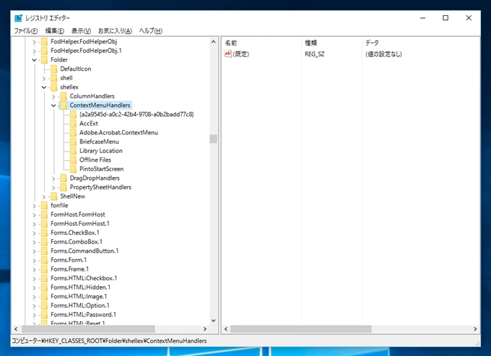Image resolution: width=491 pixels, height=356 pixels.
Task: Select the Forms.HTML:Checkbox.1 key label
Action: 84,278
